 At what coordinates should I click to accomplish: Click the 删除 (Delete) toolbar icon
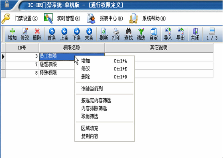(x=37, y=34)
